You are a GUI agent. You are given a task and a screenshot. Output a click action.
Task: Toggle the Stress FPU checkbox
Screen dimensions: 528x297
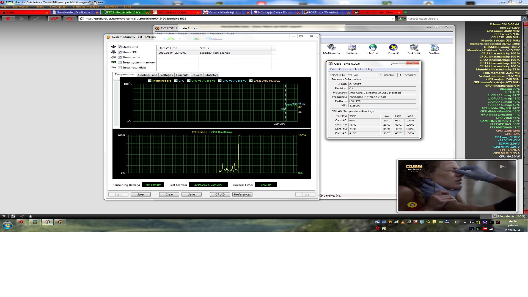coord(120,52)
